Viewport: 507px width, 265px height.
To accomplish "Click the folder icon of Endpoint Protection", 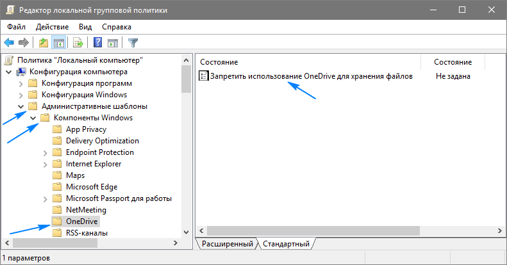I will 57,152.
